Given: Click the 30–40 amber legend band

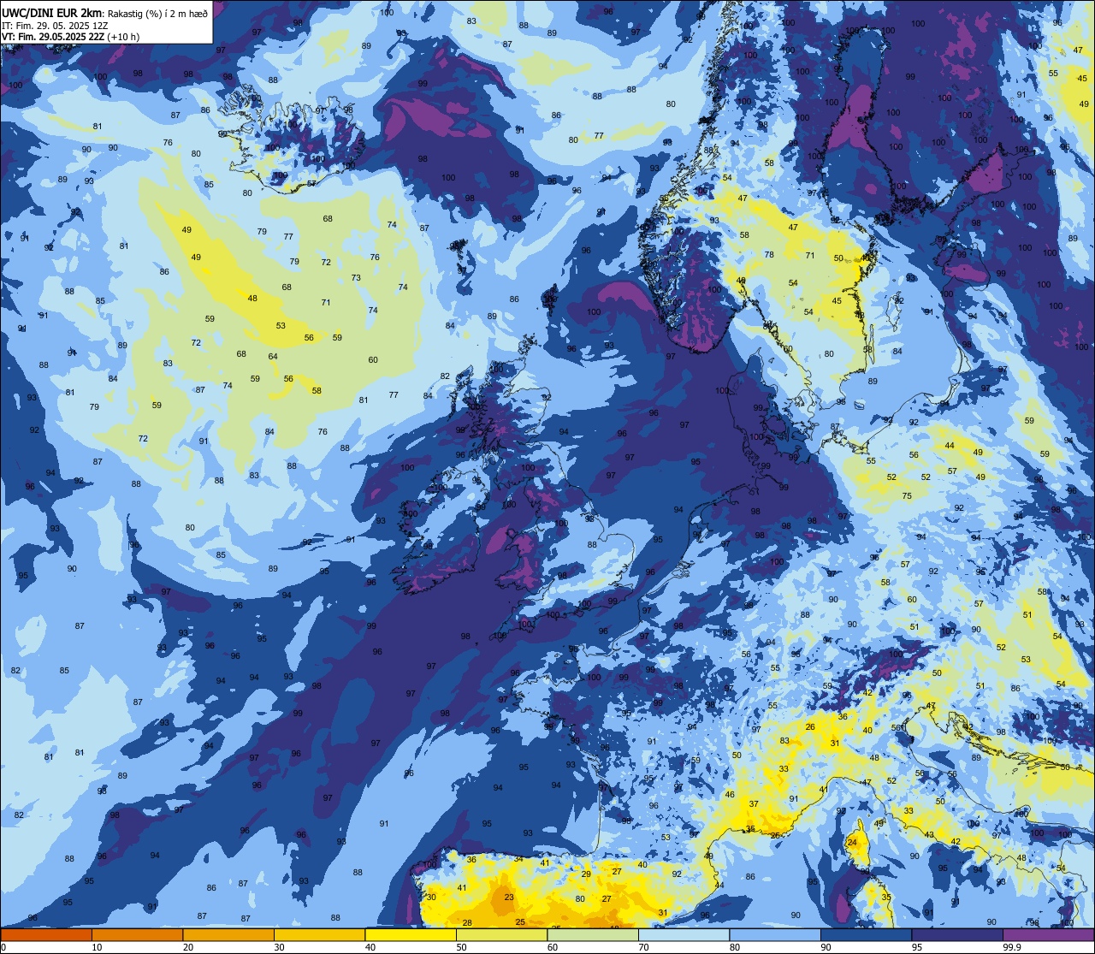Looking at the screenshot, I should pos(320,935).
